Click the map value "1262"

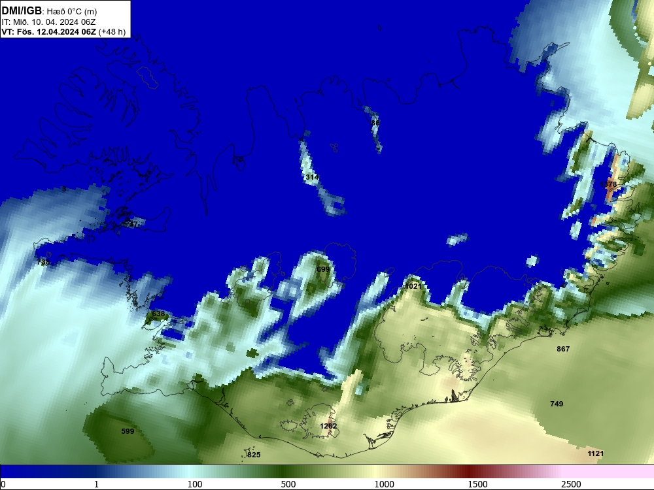pos(328,426)
